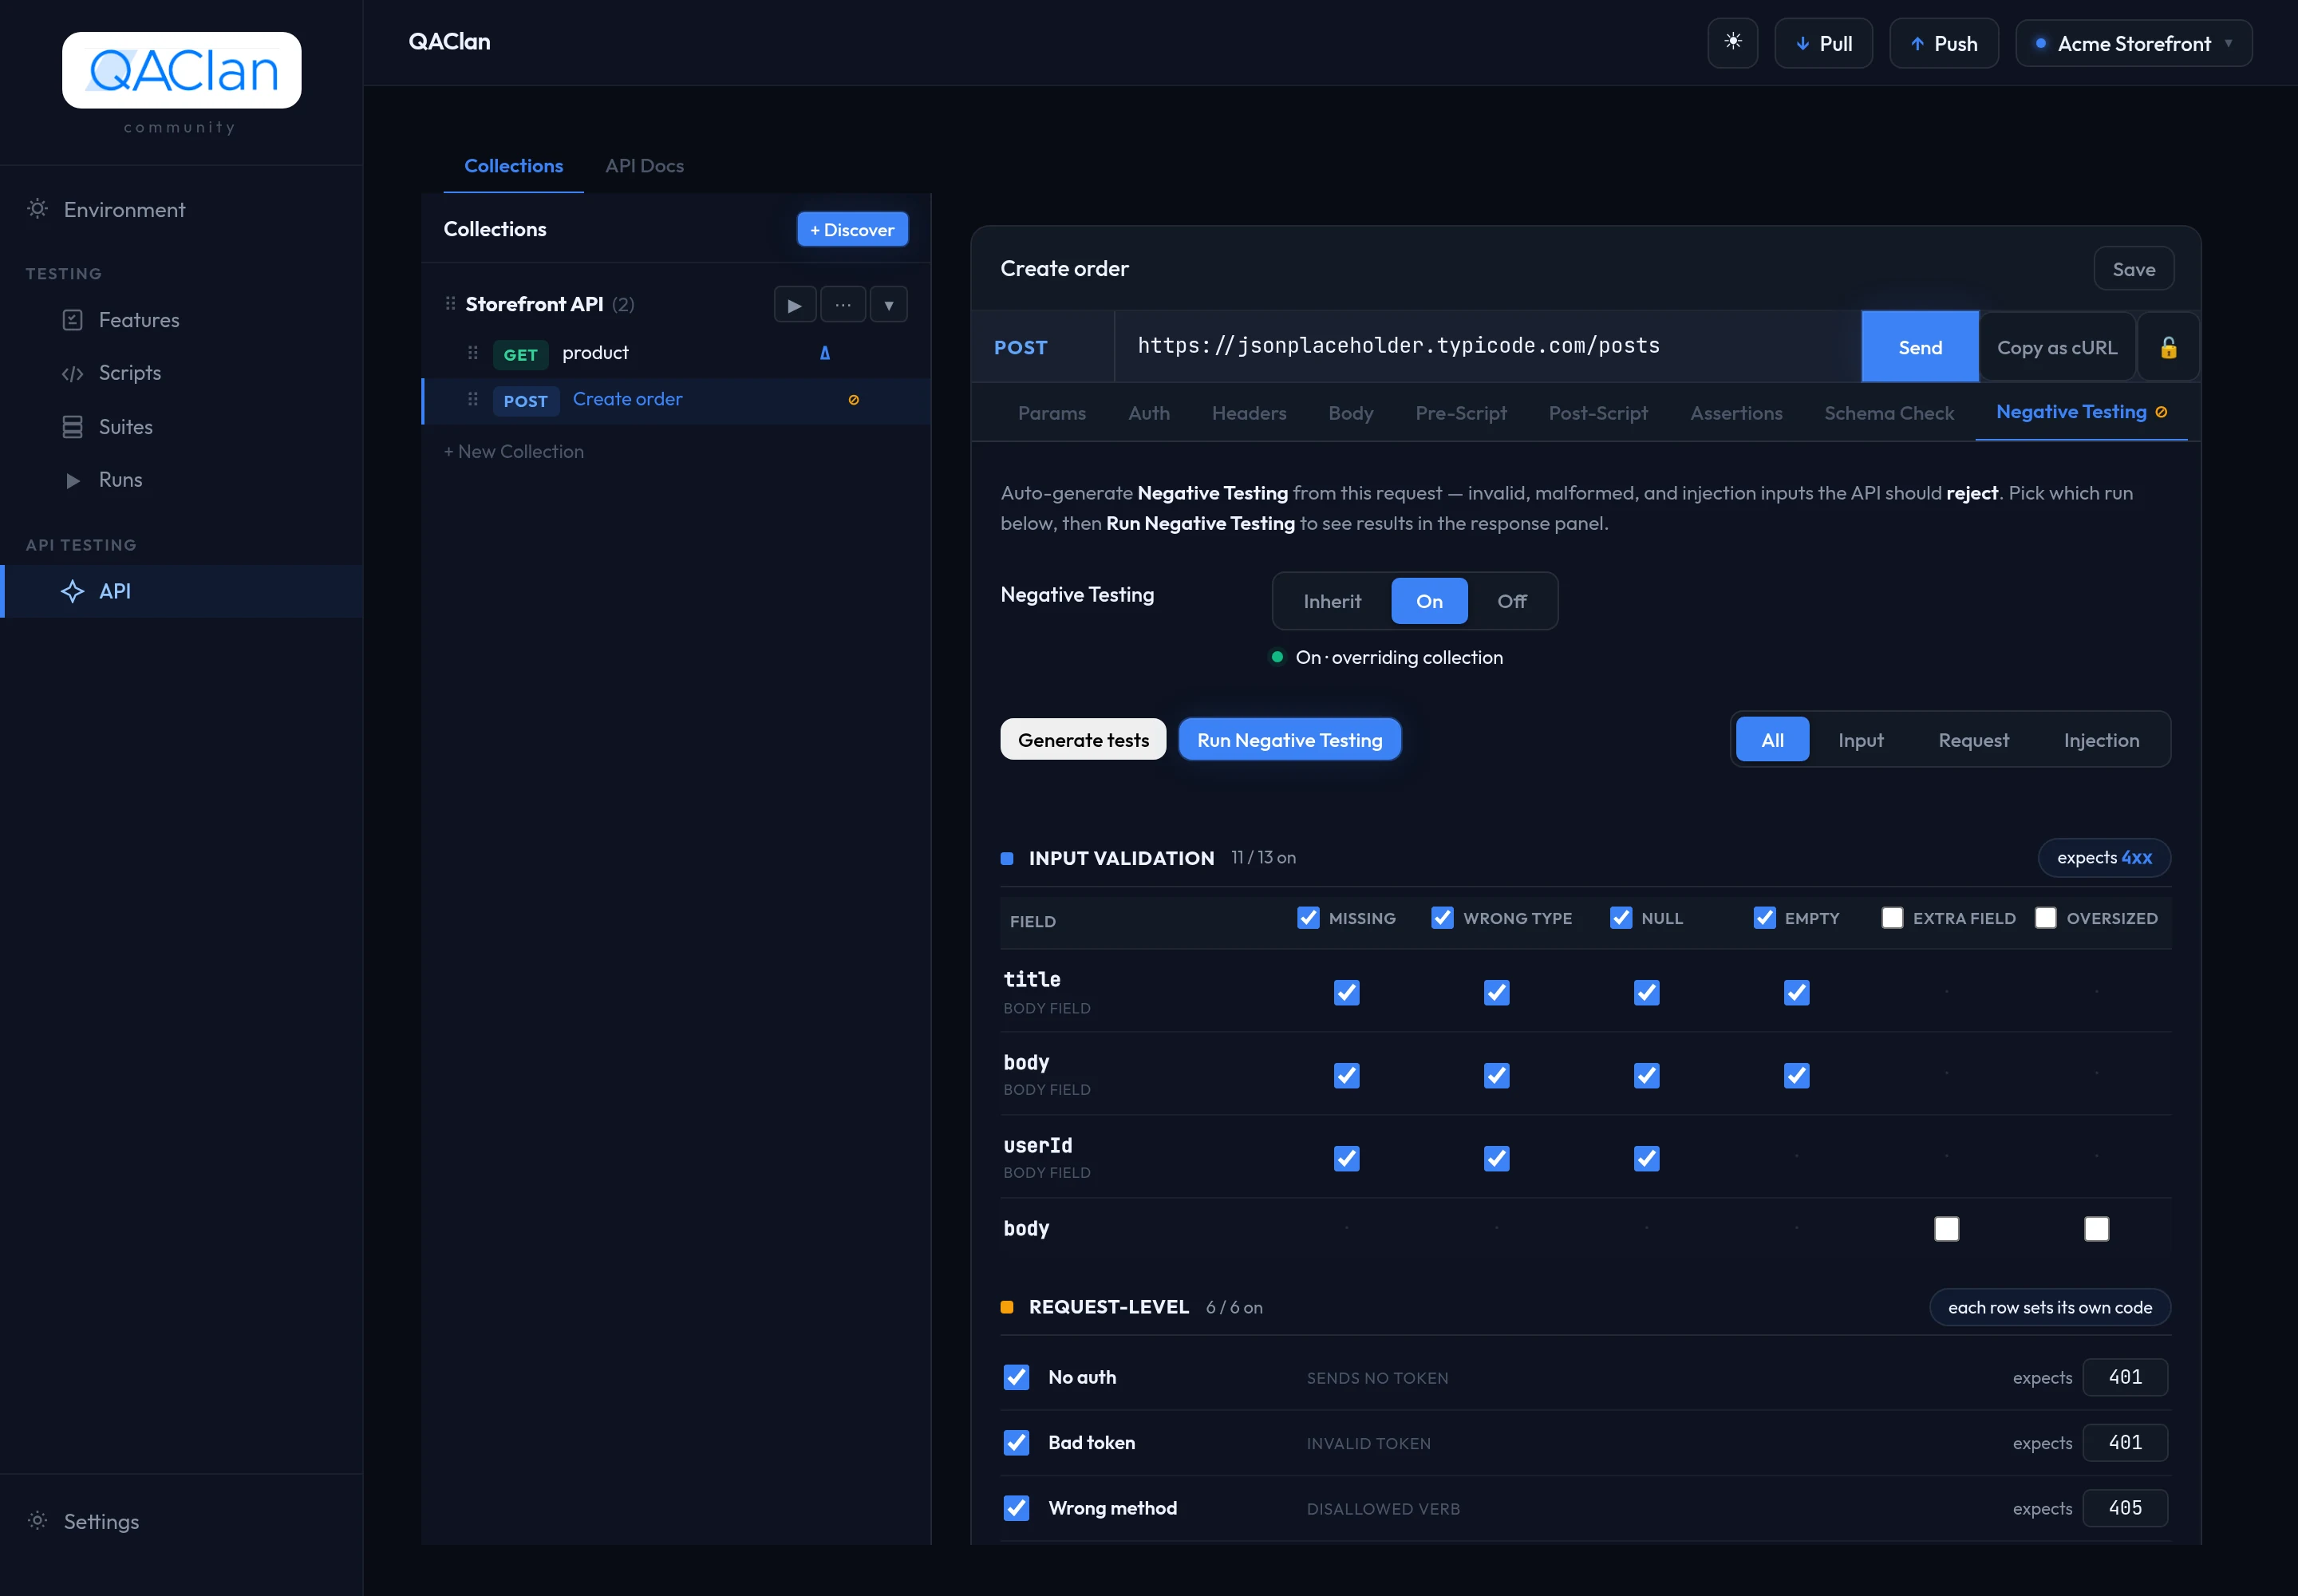Image resolution: width=2298 pixels, height=1596 pixels.
Task: Open the Assertions tab
Action: 1736,413
